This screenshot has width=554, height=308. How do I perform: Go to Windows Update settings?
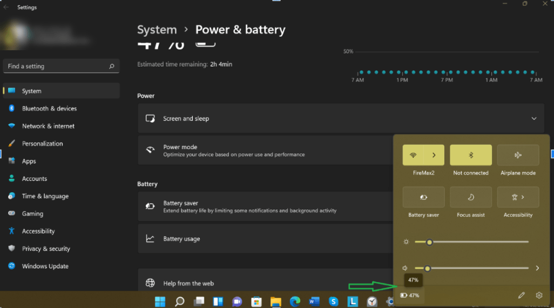click(45, 266)
